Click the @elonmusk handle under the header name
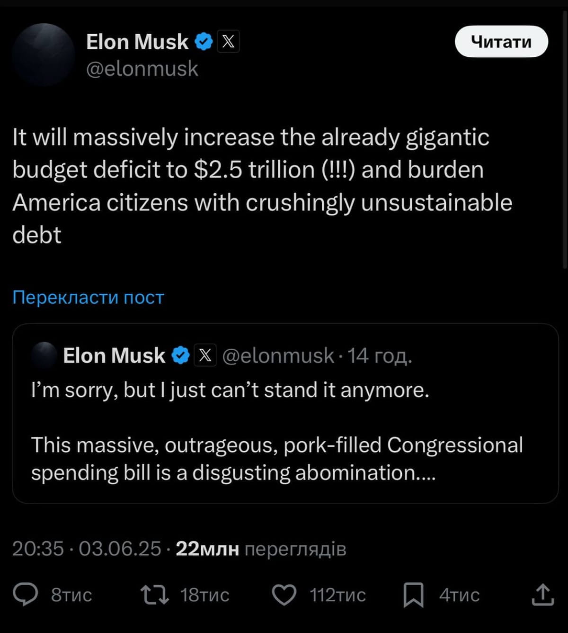This screenshot has width=568, height=633. click(142, 69)
